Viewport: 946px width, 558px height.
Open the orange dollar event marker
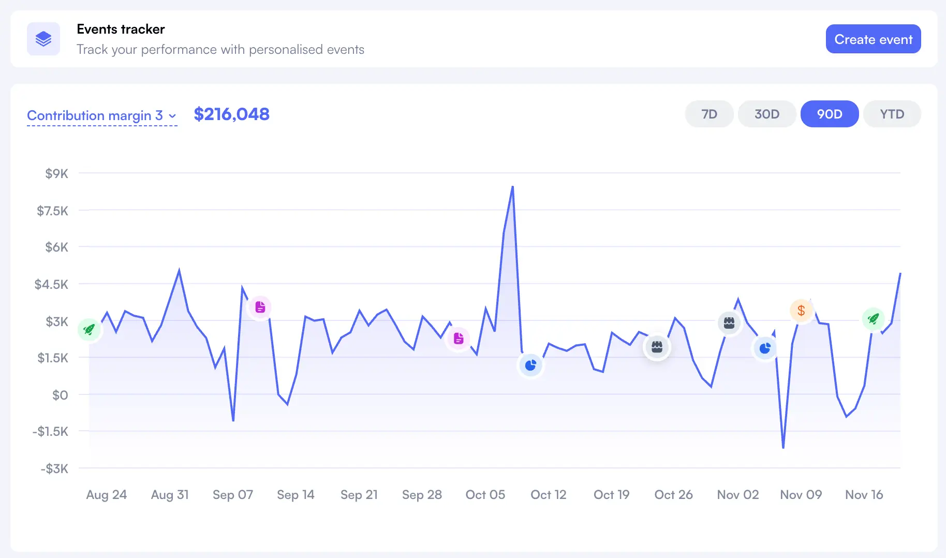pos(801,311)
